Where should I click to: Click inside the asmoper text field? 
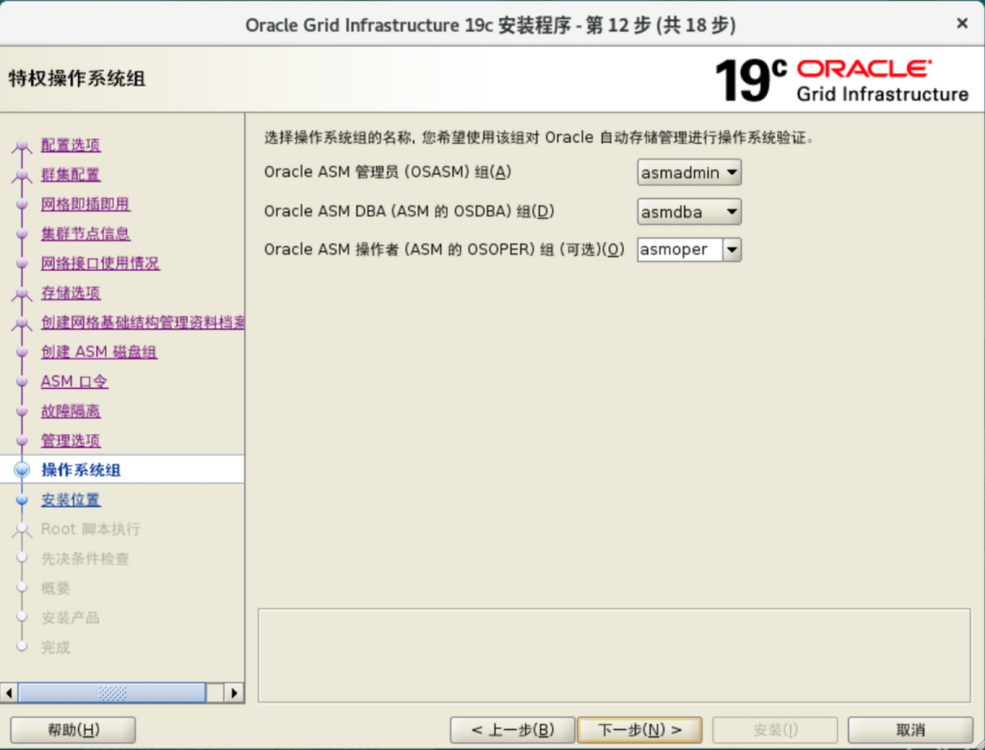tap(678, 250)
